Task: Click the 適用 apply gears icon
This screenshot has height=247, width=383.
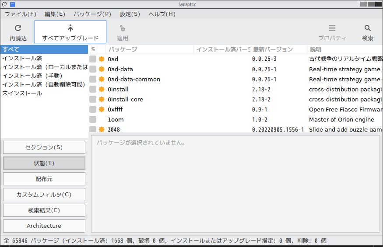Action: 123,28
